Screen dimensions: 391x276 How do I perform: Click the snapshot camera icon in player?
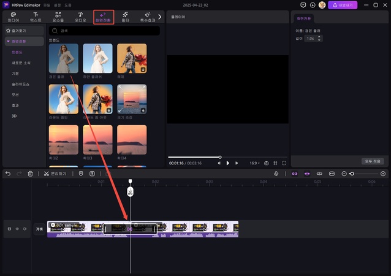coord(267,163)
